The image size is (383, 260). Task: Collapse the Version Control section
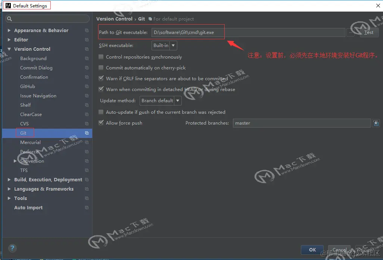click(9, 49)
